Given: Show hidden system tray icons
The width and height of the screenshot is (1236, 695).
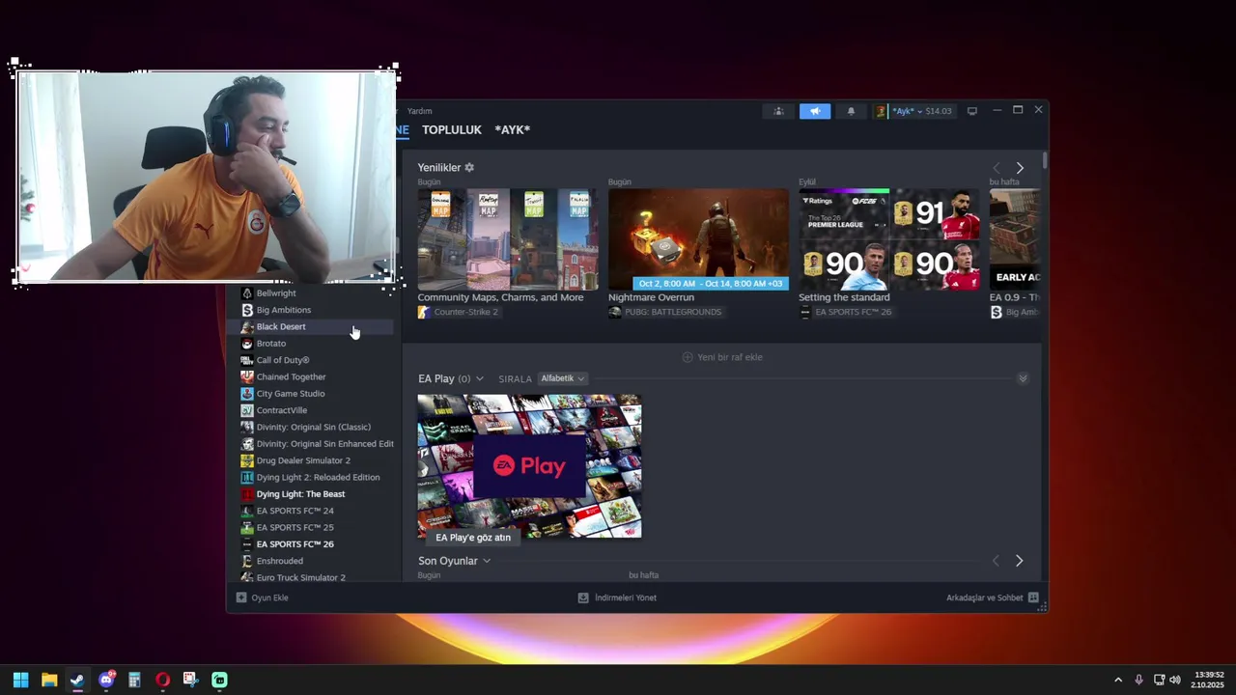Looking at the screenshot, I should 1118,680.
